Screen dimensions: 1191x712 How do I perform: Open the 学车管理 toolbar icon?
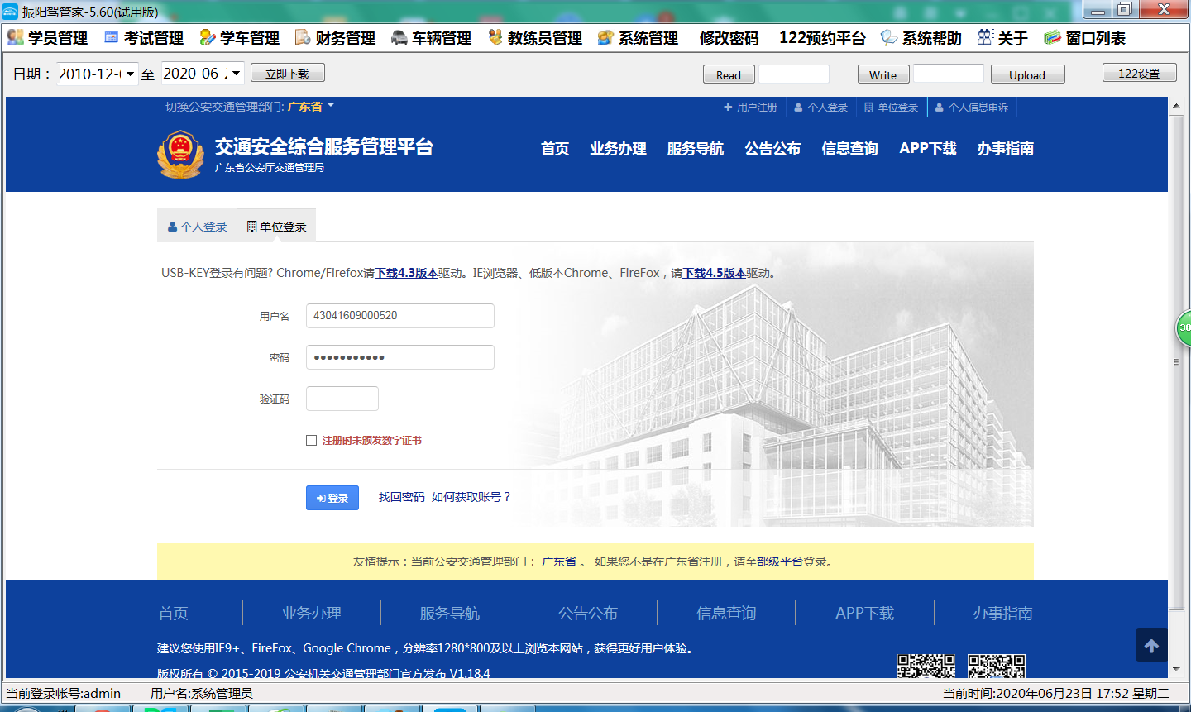coord(208,37)
